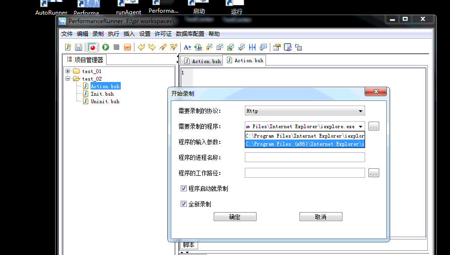Click the double brush toolbar icon
Screen dimensions: 450x255
coord(173,47)
